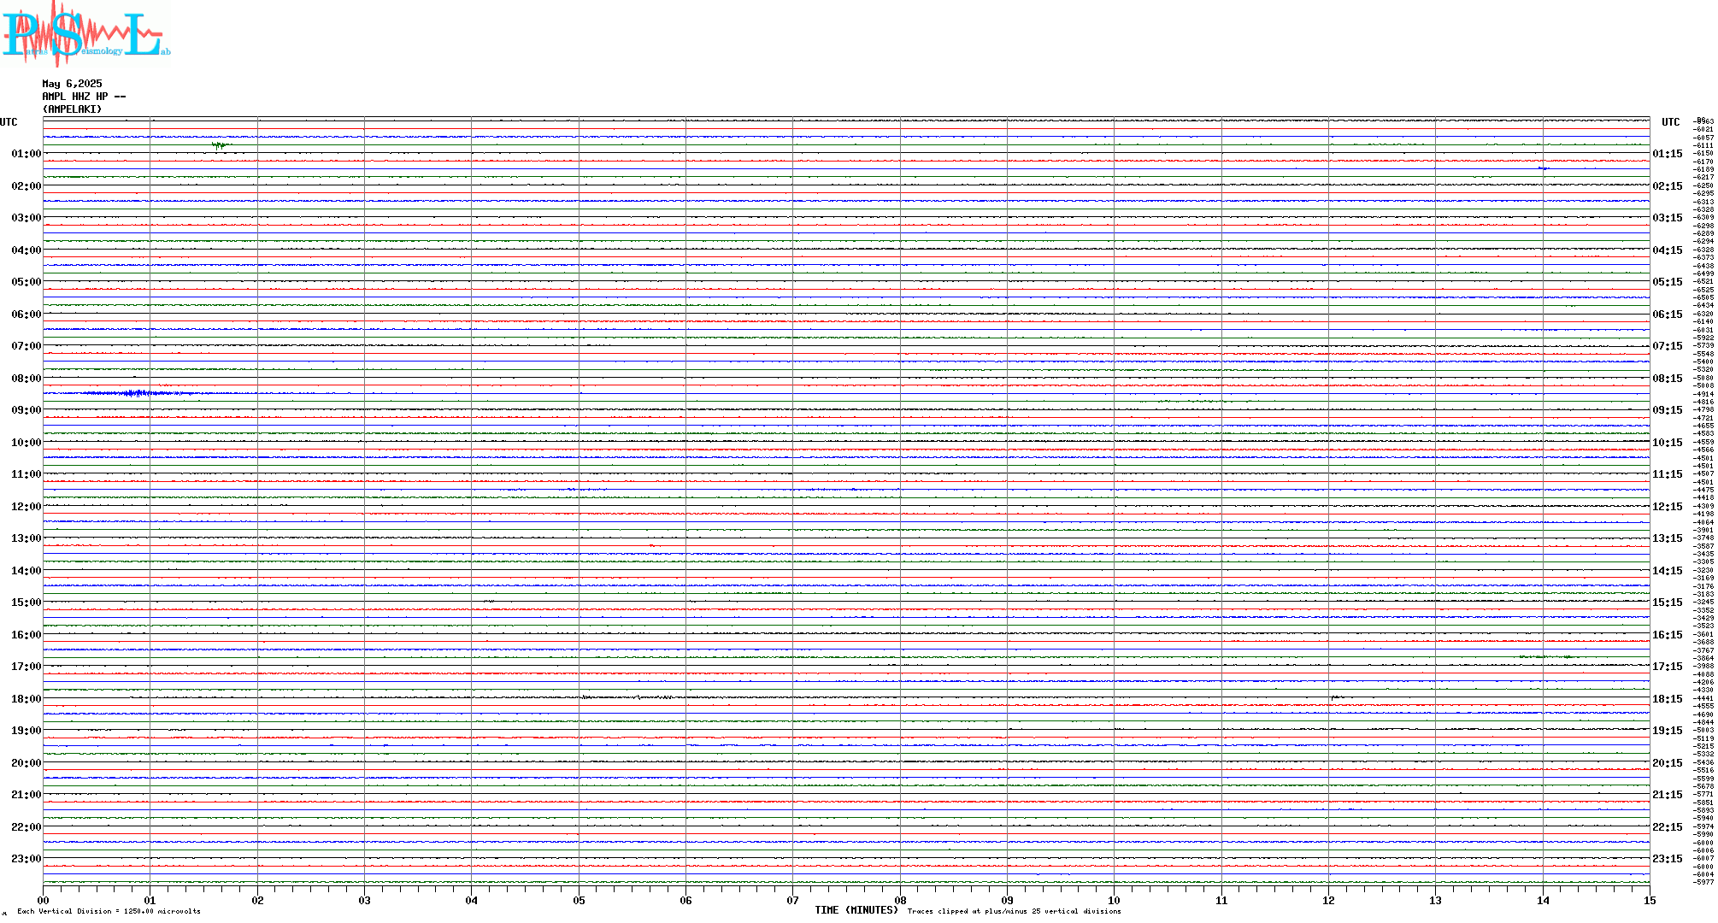1718x923 pixels.
Task: Click minute tick label 12 on the time axis
Action: pos(1328,900)
